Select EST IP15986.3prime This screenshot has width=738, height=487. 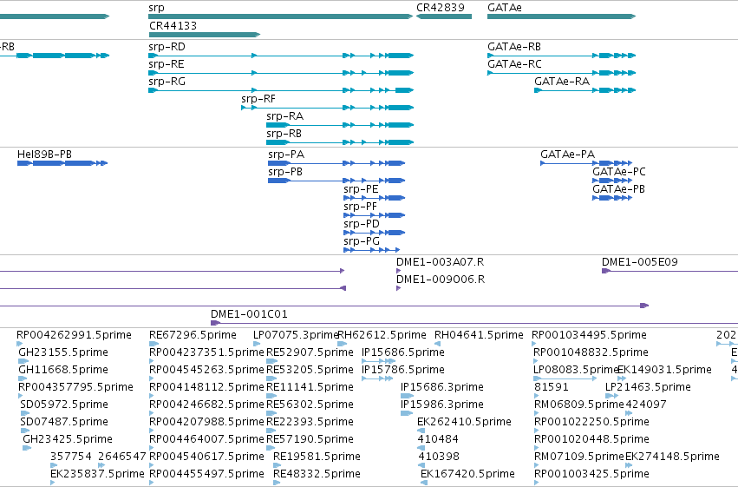coord(407,413)
